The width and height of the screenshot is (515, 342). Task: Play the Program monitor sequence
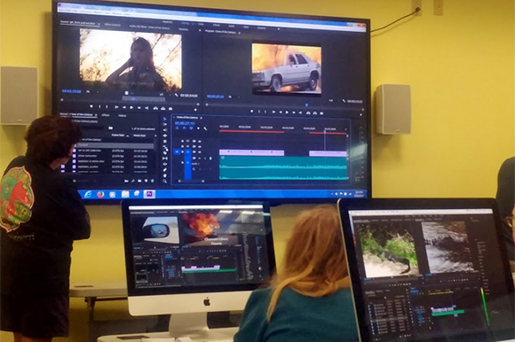(287, 113)
